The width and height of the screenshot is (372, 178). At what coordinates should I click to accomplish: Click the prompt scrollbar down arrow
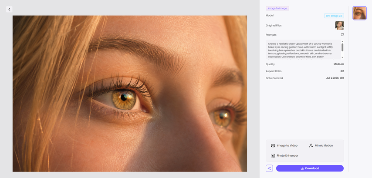coord(342,57)
